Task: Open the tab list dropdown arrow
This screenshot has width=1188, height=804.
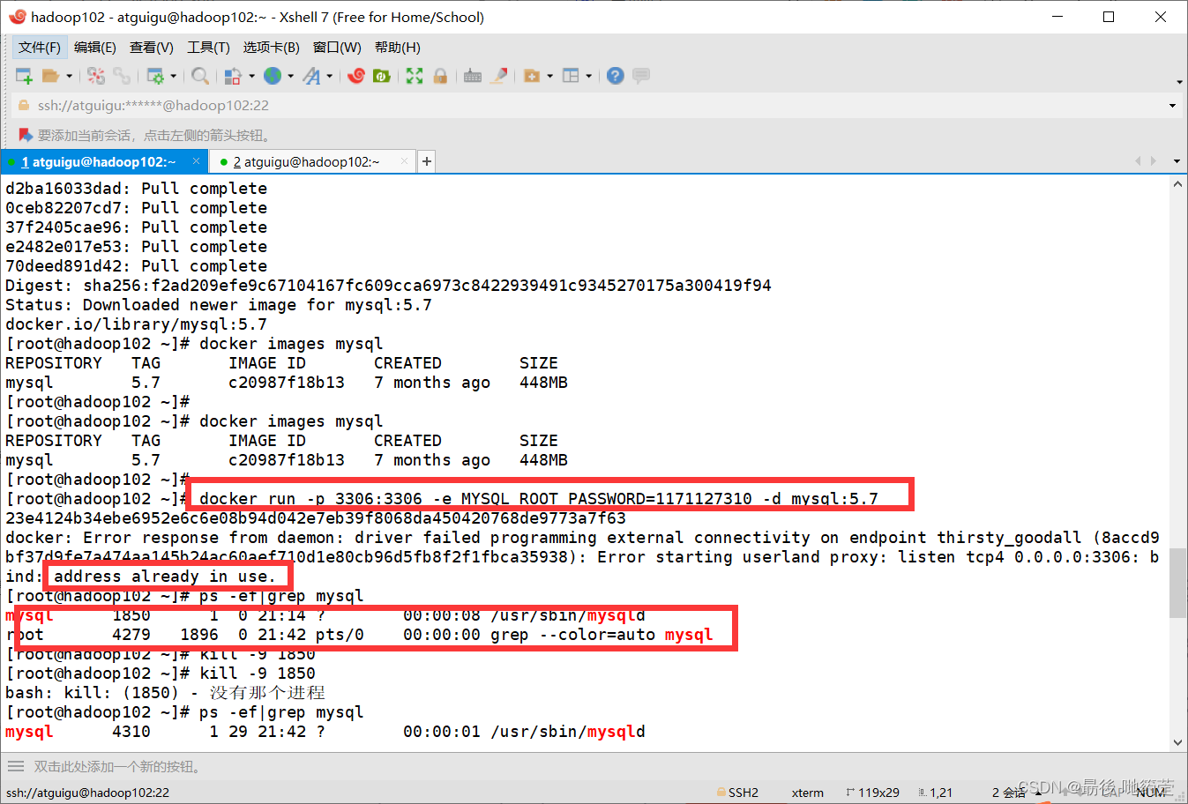Action: point(1177,161)
